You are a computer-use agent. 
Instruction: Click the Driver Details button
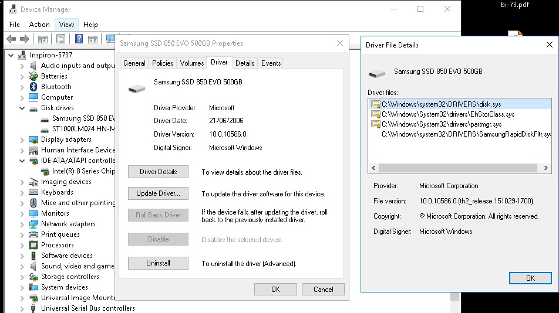[159, 171]
